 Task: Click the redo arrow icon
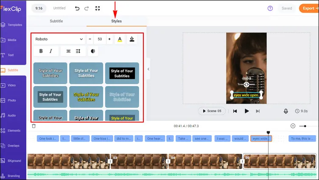click(87, 8)
